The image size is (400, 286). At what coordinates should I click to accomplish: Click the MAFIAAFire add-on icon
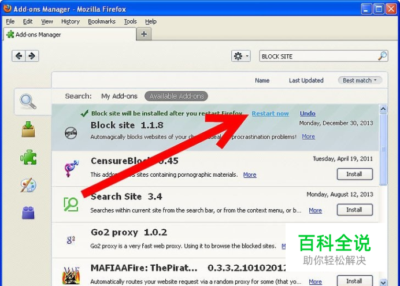71,276
